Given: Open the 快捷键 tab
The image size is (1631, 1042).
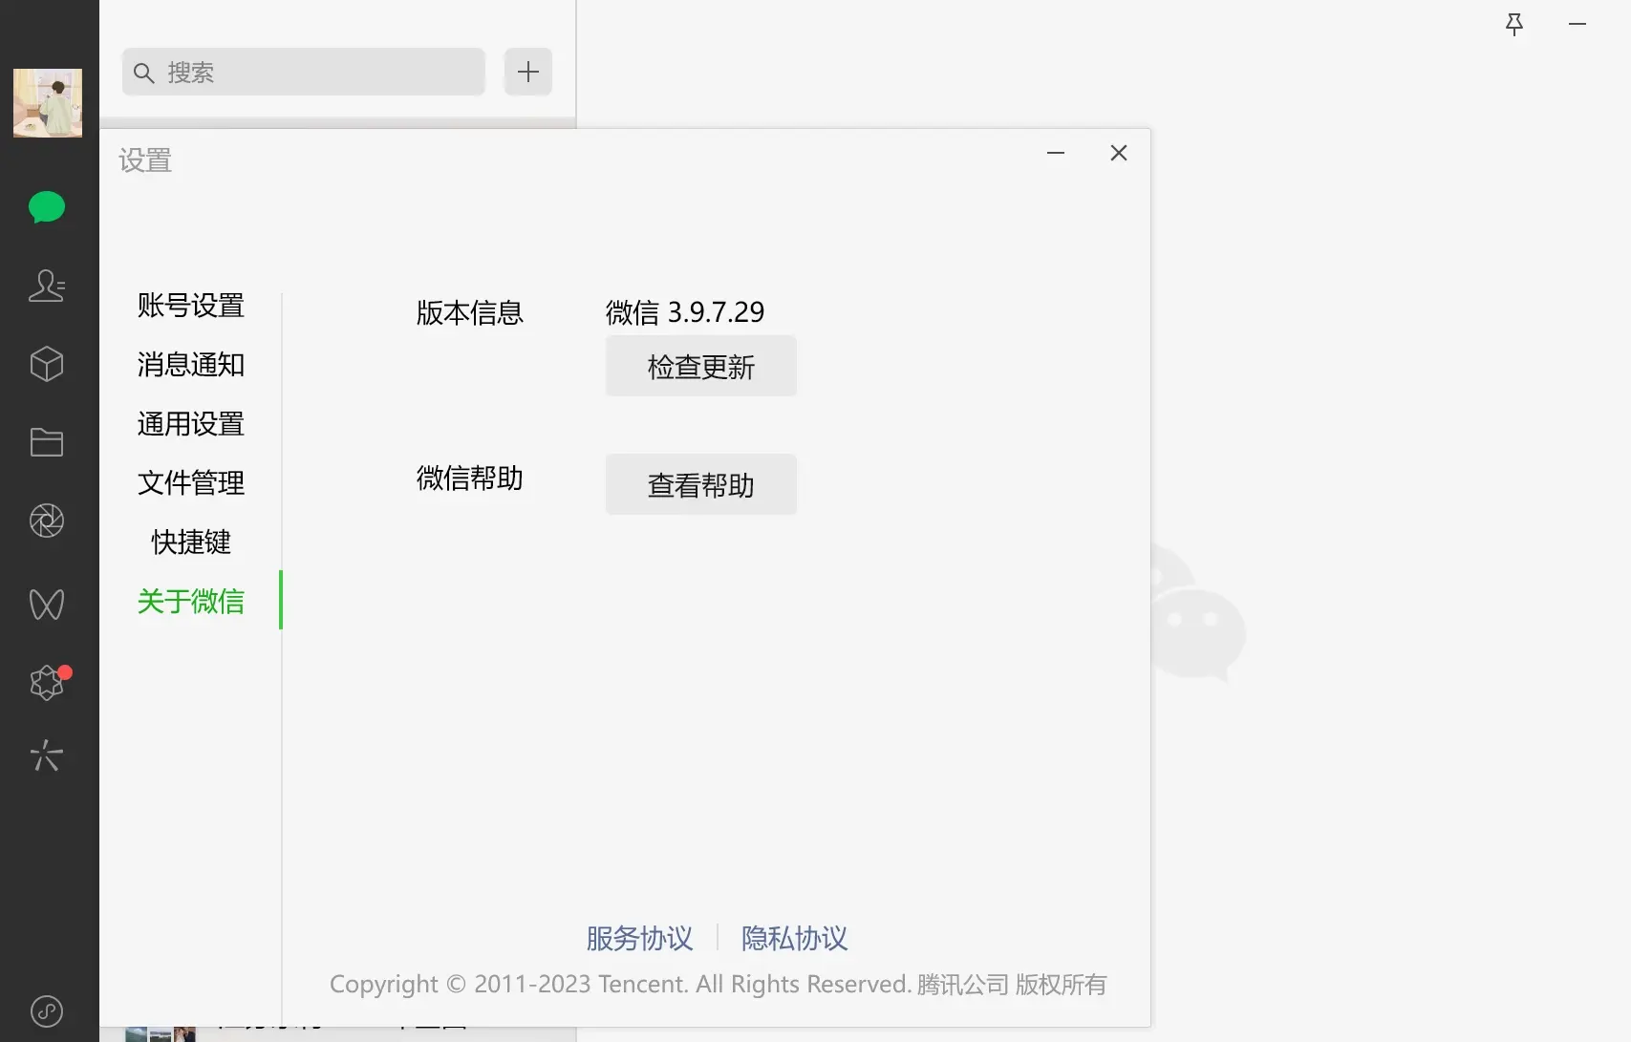Looking at the screenshot, I should coord(191,542).
